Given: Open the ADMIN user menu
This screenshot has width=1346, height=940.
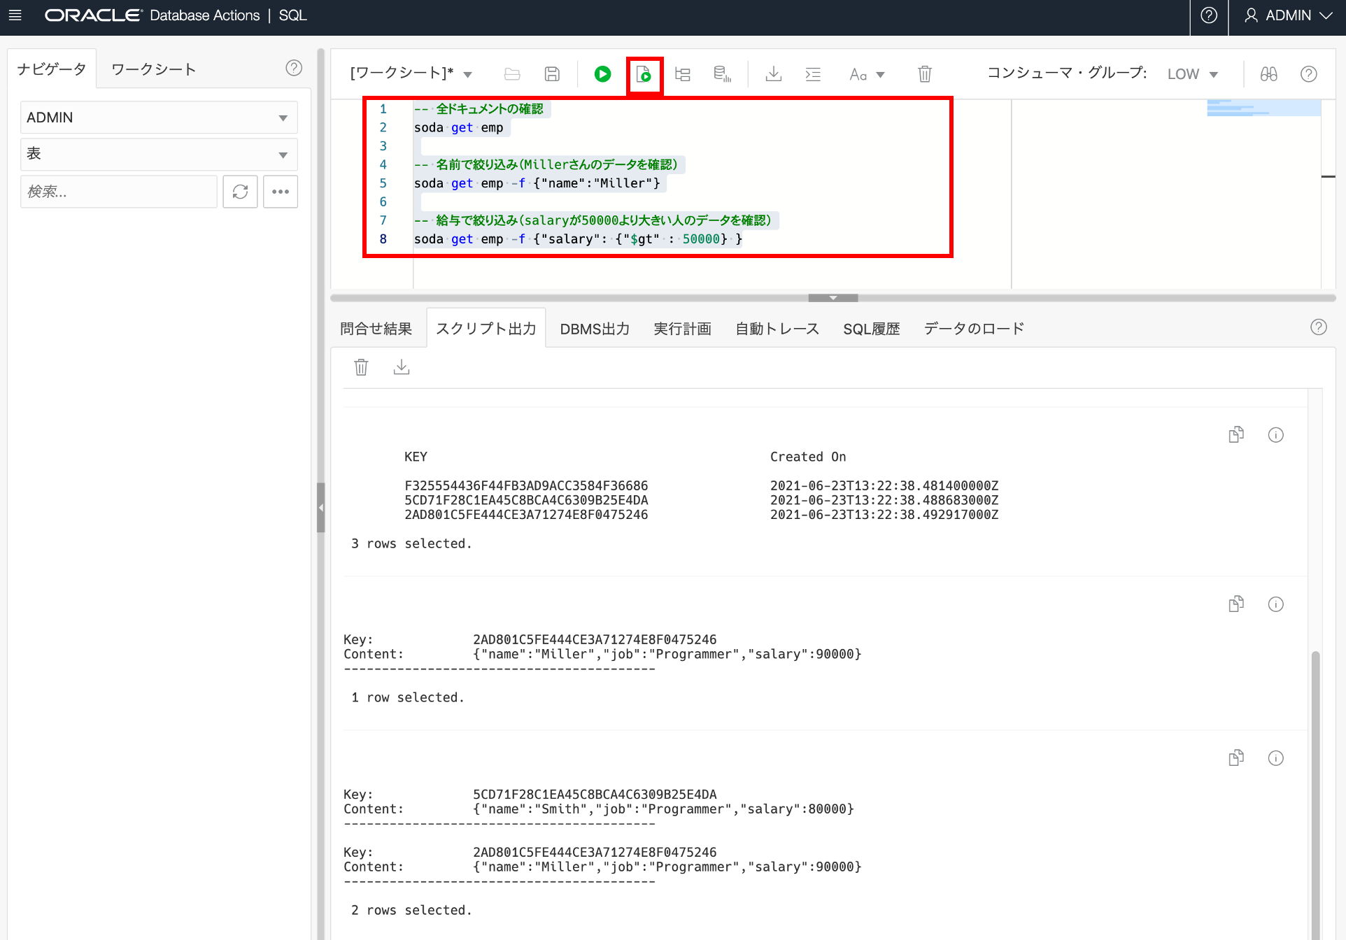Looking at the screenshot, I should 1288,15.
